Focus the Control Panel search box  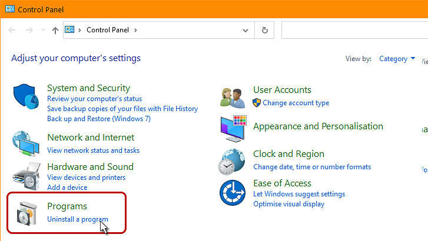(354, 30)
